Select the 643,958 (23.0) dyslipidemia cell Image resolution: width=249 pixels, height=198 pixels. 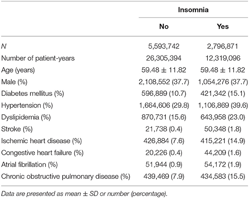(223, 117)
